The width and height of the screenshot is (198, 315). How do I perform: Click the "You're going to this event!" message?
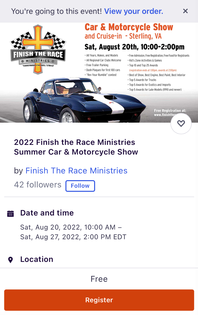pyautogui.click(x=56, y=12)
